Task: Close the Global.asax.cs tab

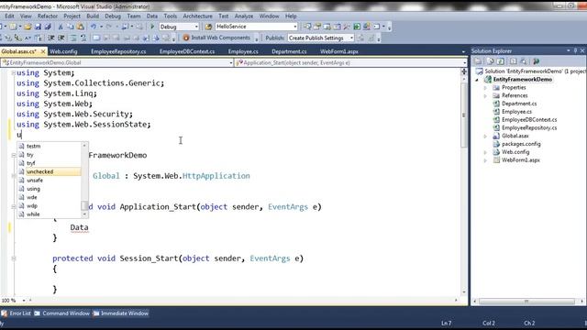Action: click(x=43, y=51)
